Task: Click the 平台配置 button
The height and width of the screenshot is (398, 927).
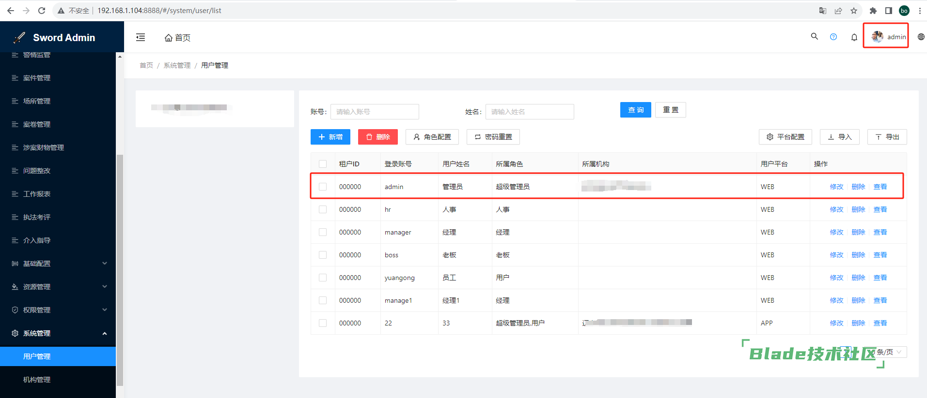Action: 786,137
